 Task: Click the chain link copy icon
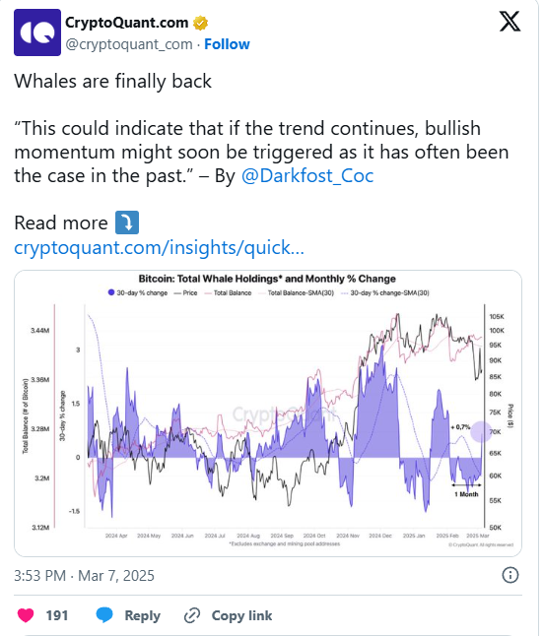tap(192, 615)
